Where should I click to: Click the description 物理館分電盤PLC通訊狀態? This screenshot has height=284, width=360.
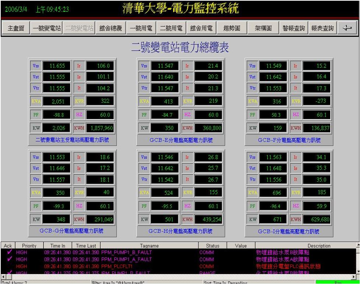pyautogui.click(x=288, y=266)
